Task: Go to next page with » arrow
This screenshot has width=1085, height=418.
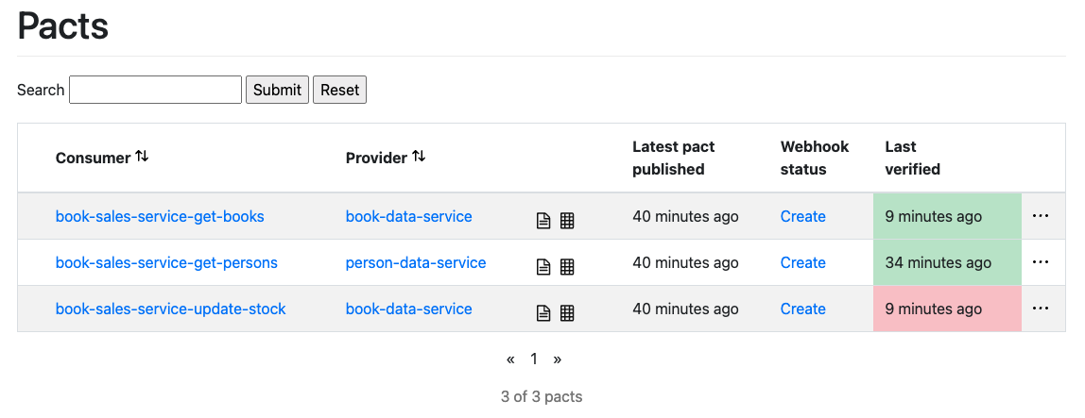Action: (x=557, y=359)
